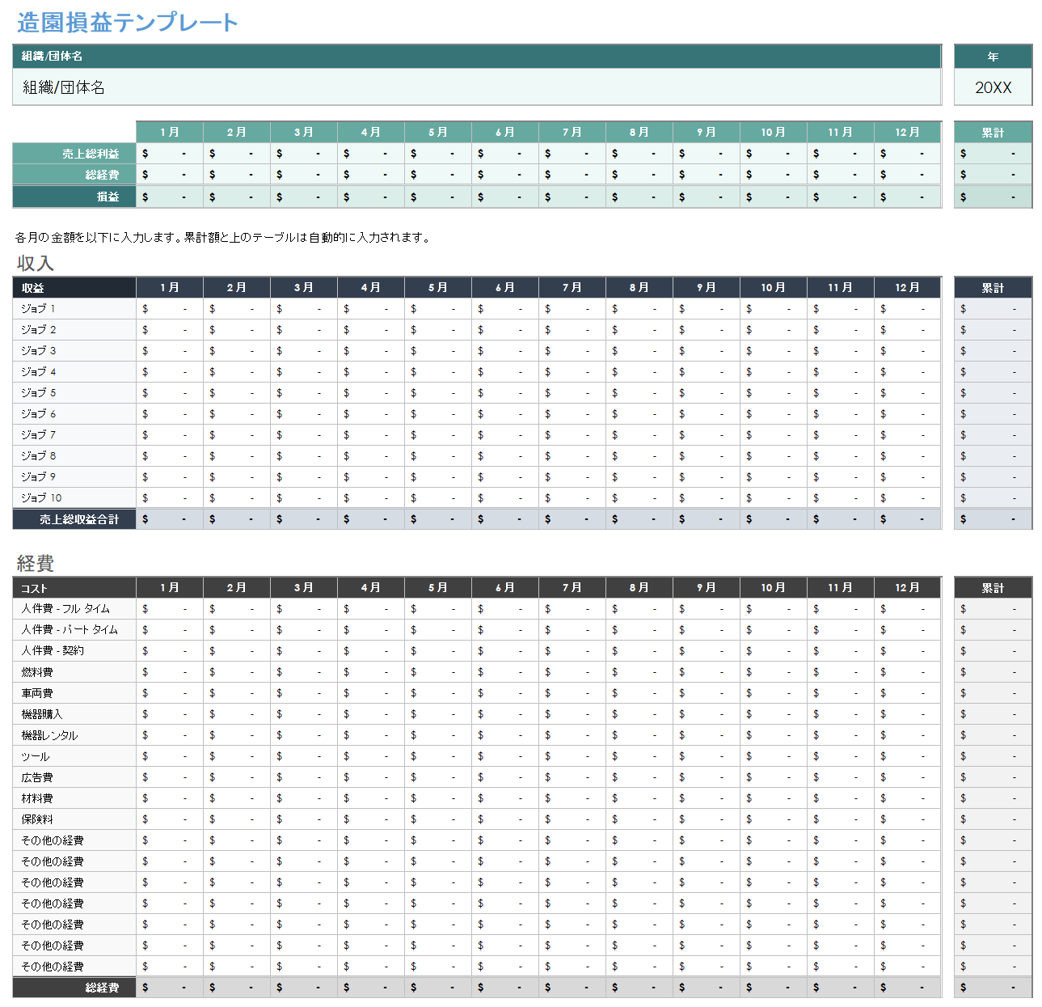The image size is (1042, 1007).
Task: Select the 広告費 row label
Action: coord(74,777)
